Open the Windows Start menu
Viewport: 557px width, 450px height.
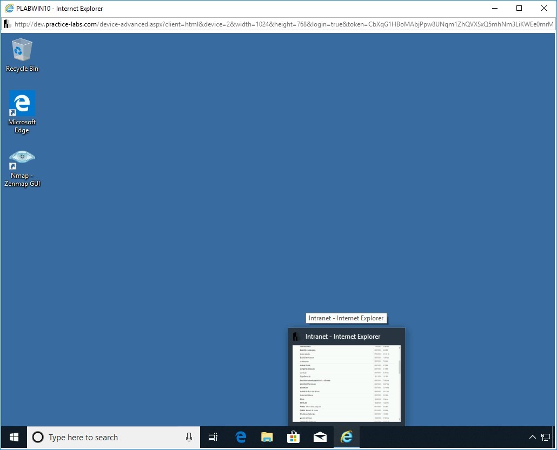[14, 437]
